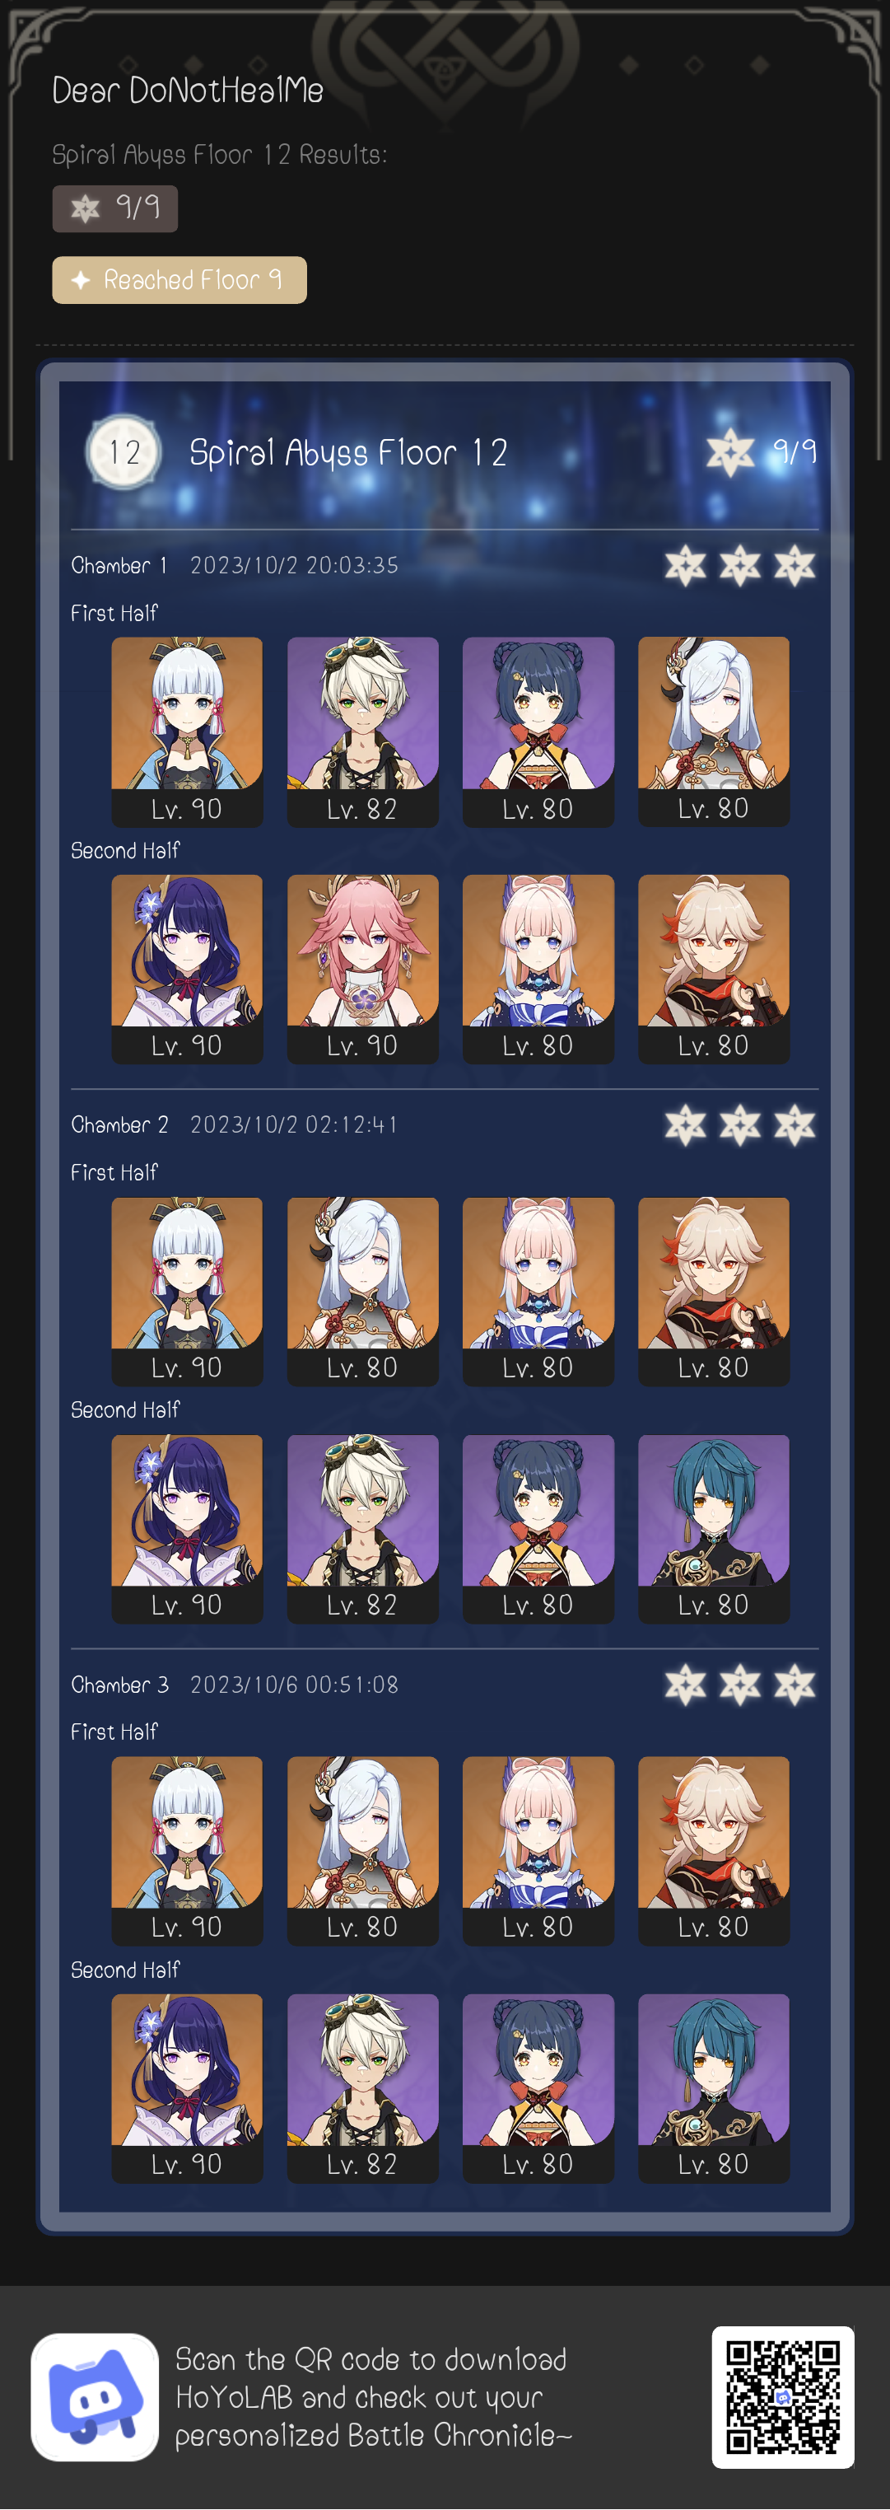The image size is (890, 2510).
Task: Select Chamber 2 second-half teal-haired Lv. 80 portrait
Action: (714, 1529)
